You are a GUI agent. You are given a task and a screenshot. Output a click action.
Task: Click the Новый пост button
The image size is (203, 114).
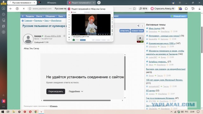pos(179,16)
